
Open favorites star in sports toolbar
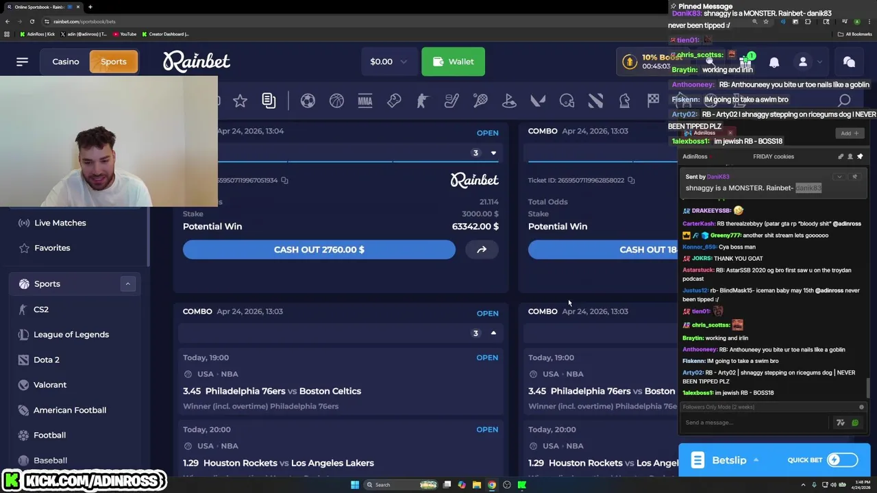coord(240,101)
